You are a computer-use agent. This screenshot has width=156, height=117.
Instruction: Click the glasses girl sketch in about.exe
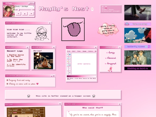(42, 34)
